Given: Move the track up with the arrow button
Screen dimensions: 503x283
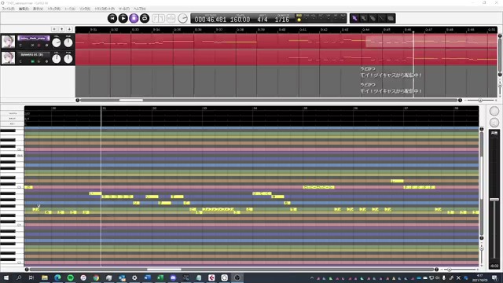Looking at the screenshot, I should 62,29.
